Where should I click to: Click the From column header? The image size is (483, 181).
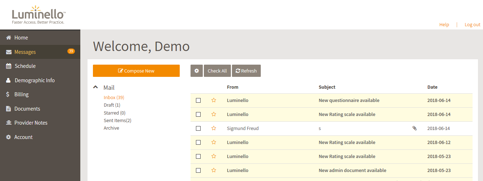tap(233, 87)
